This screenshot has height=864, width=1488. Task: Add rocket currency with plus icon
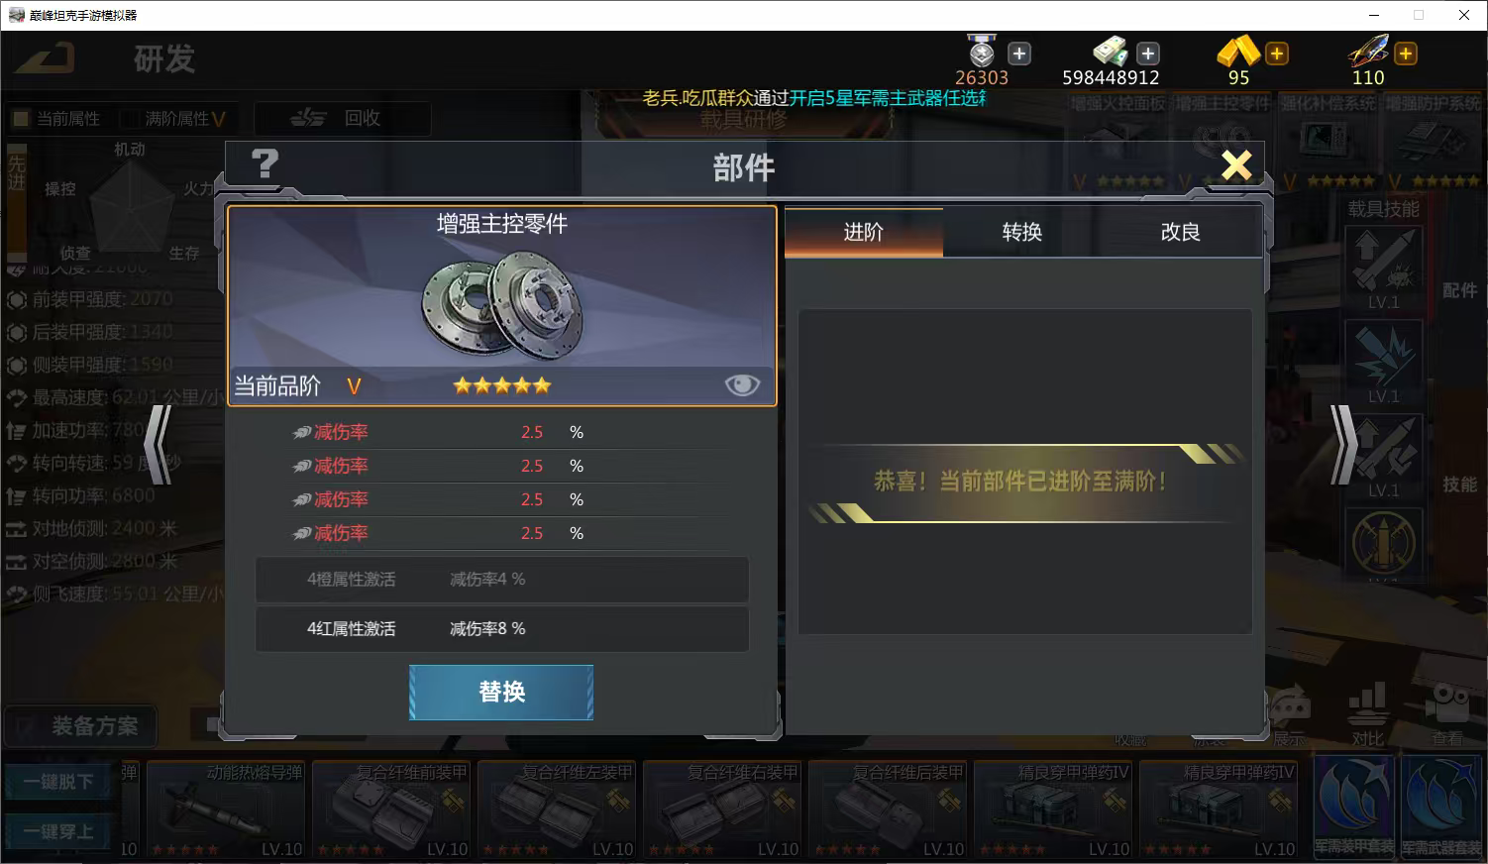click(x=1405, y=54)
